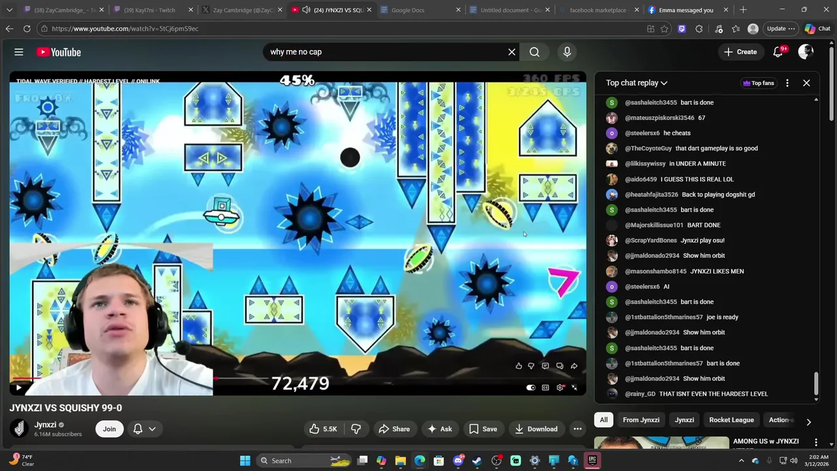The height and width of the screenshot is (471, 837).
Task: Toggle closed captions in the player
Action: pos(545,387)
